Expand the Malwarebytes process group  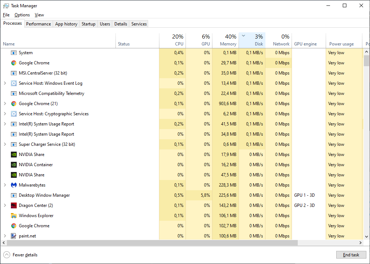click(5, 185)
